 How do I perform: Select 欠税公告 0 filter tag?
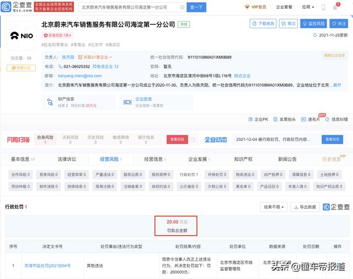pos(217,187)
